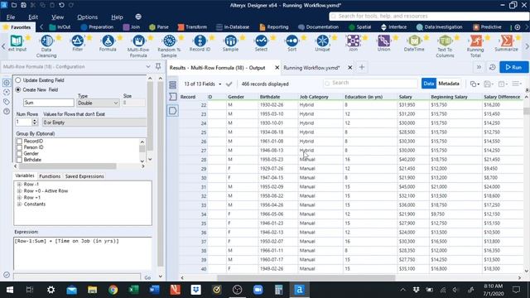Select Update Existing Field radio option
Viewport: 530px width, 298px height.
(18, 80)
